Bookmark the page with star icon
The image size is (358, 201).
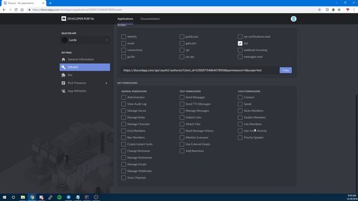point(319,10)
